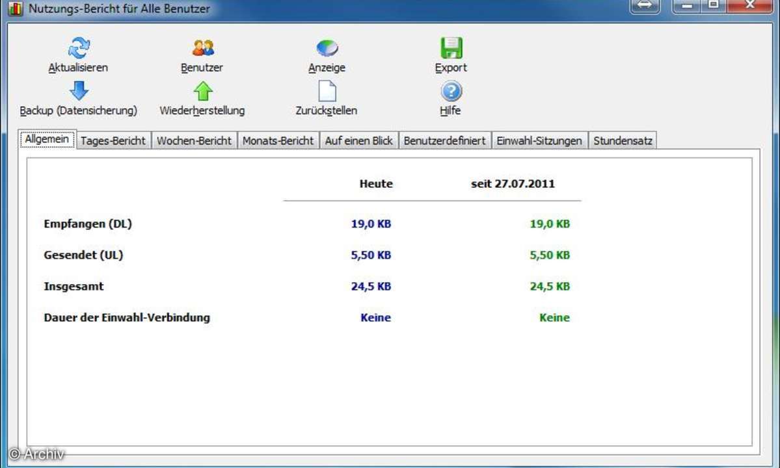Click the Aktualisieren label
The image size is (780, 468).
(78, 68)
